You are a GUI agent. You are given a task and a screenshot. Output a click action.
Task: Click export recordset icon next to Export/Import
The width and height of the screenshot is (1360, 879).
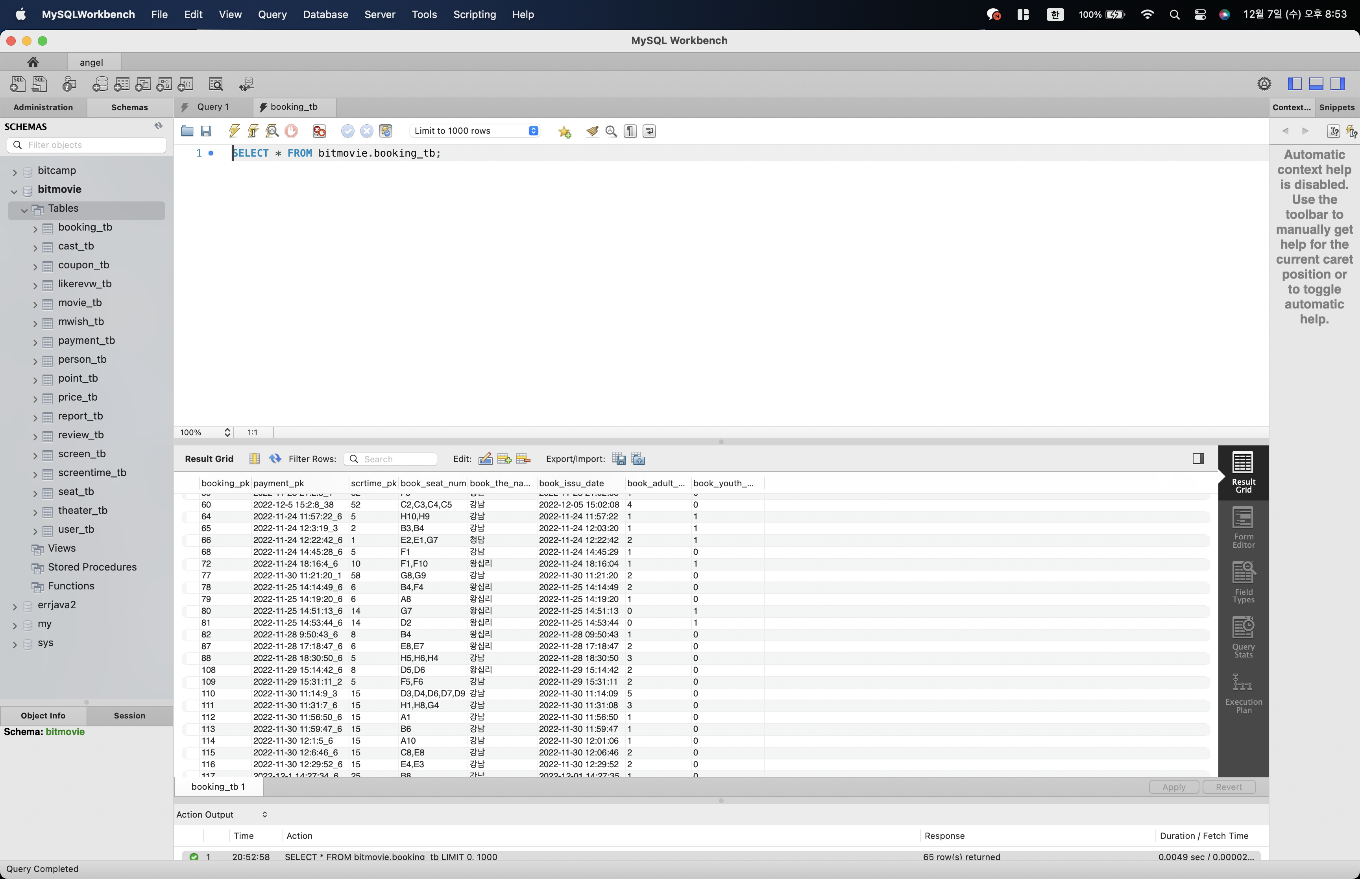[x=618, y=459]
